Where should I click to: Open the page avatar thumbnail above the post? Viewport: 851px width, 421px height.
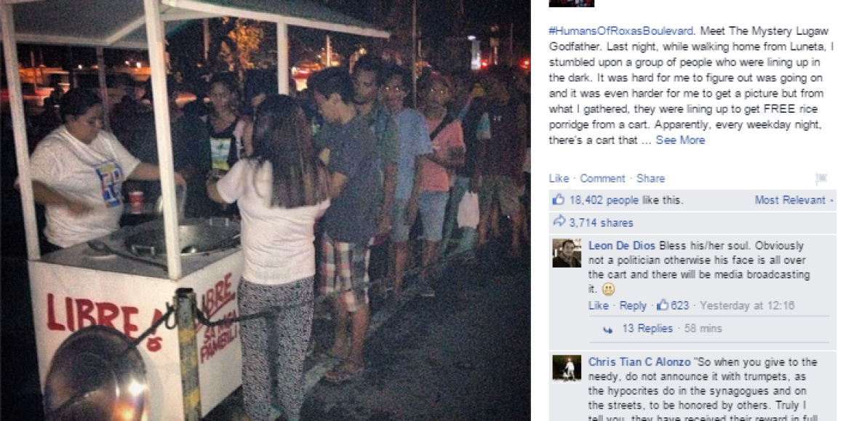point(572,3)
